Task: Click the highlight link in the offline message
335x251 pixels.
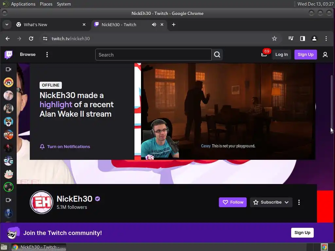Action: point(56,105)
